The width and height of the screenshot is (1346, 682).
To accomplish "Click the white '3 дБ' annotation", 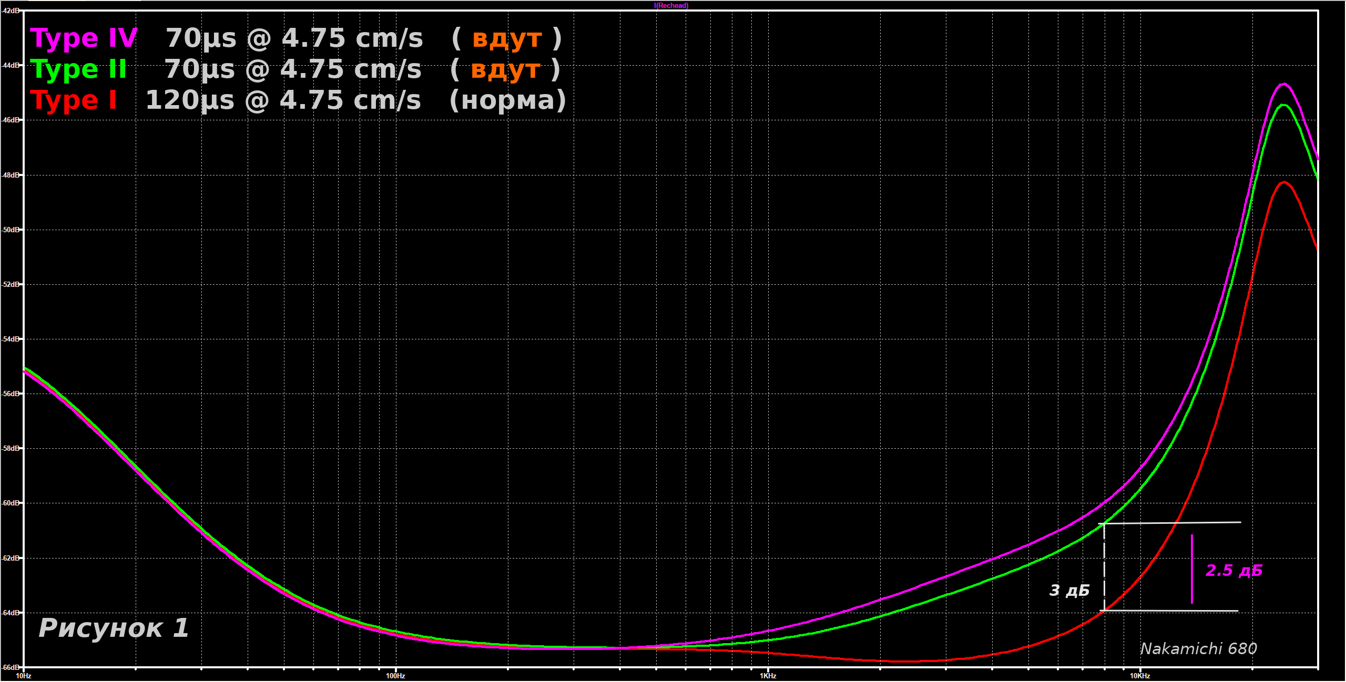I will (x=1069, y=591).
